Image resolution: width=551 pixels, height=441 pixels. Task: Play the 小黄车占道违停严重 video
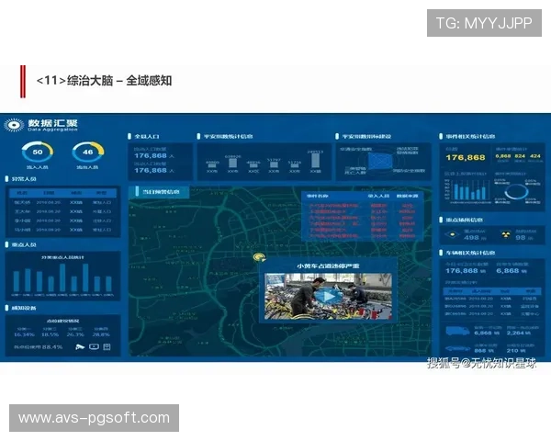click(328, 296)
